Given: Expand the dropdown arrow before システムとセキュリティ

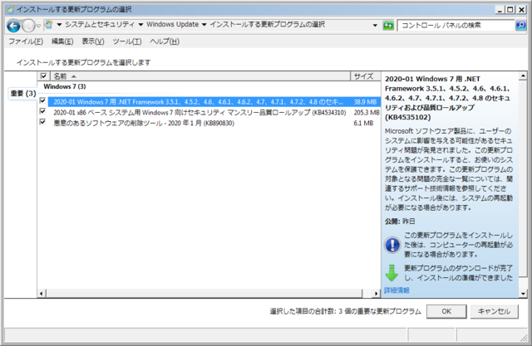Looking at the screenshot, I should 59,25.
